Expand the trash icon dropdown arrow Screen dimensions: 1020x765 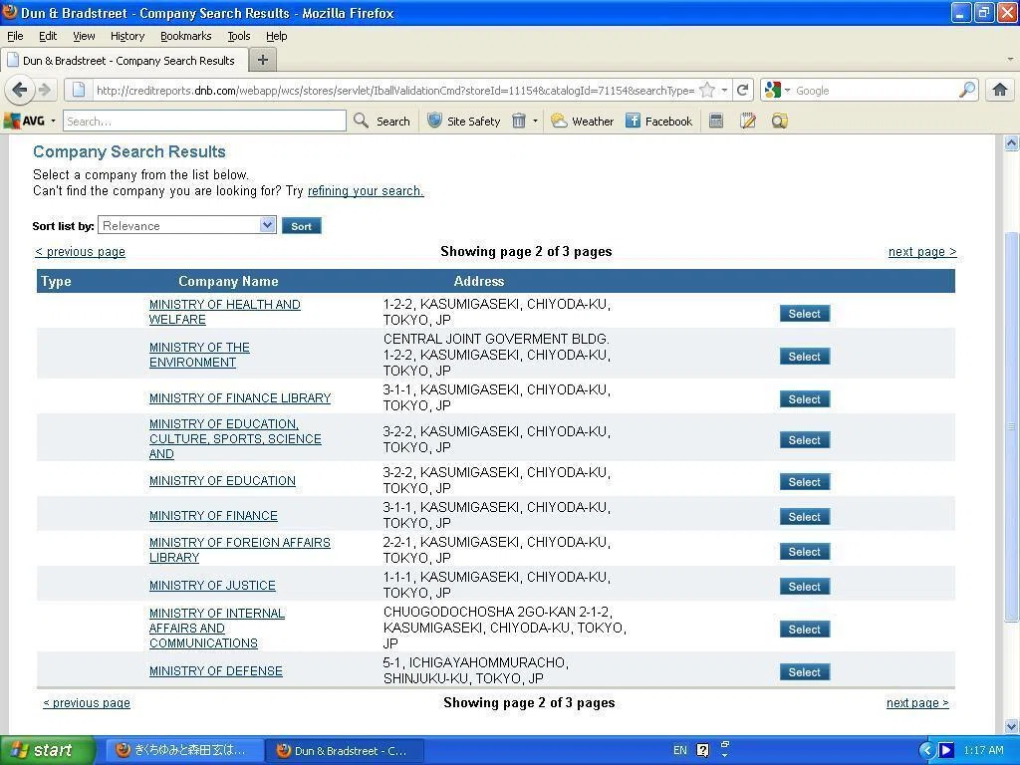tap(535, 121)
